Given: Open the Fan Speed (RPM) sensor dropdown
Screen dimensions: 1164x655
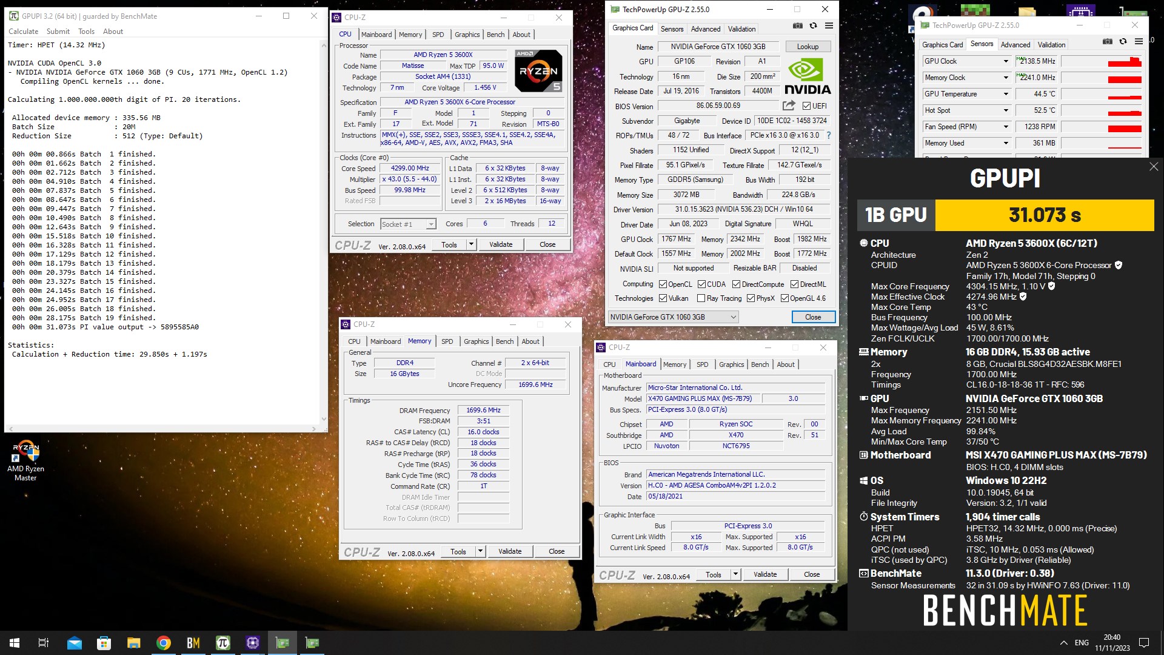Looking at the screenshot, I should (x=1006, y=127).
